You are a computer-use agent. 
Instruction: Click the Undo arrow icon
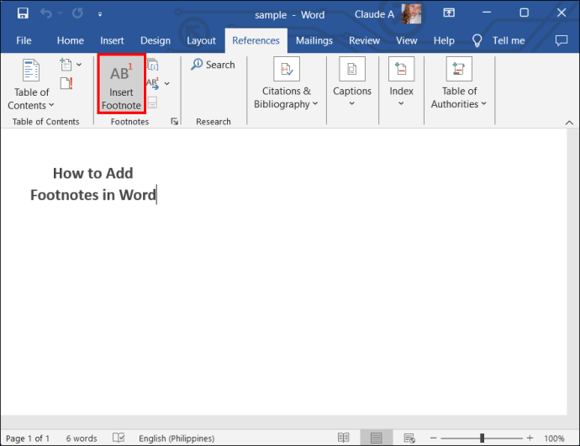point(46,13)
